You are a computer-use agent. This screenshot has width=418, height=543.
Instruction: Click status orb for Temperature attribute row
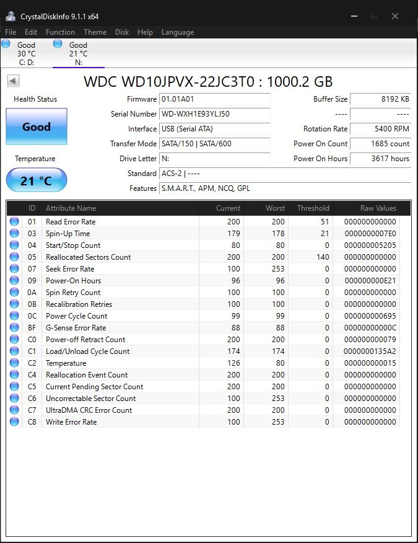coord(14,363)
